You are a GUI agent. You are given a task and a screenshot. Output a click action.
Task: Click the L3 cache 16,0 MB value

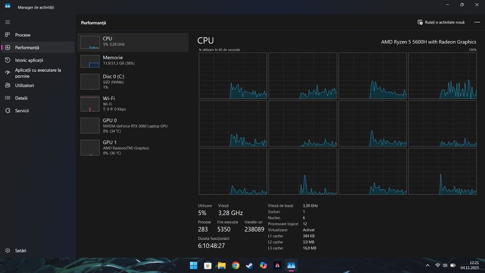309,248
